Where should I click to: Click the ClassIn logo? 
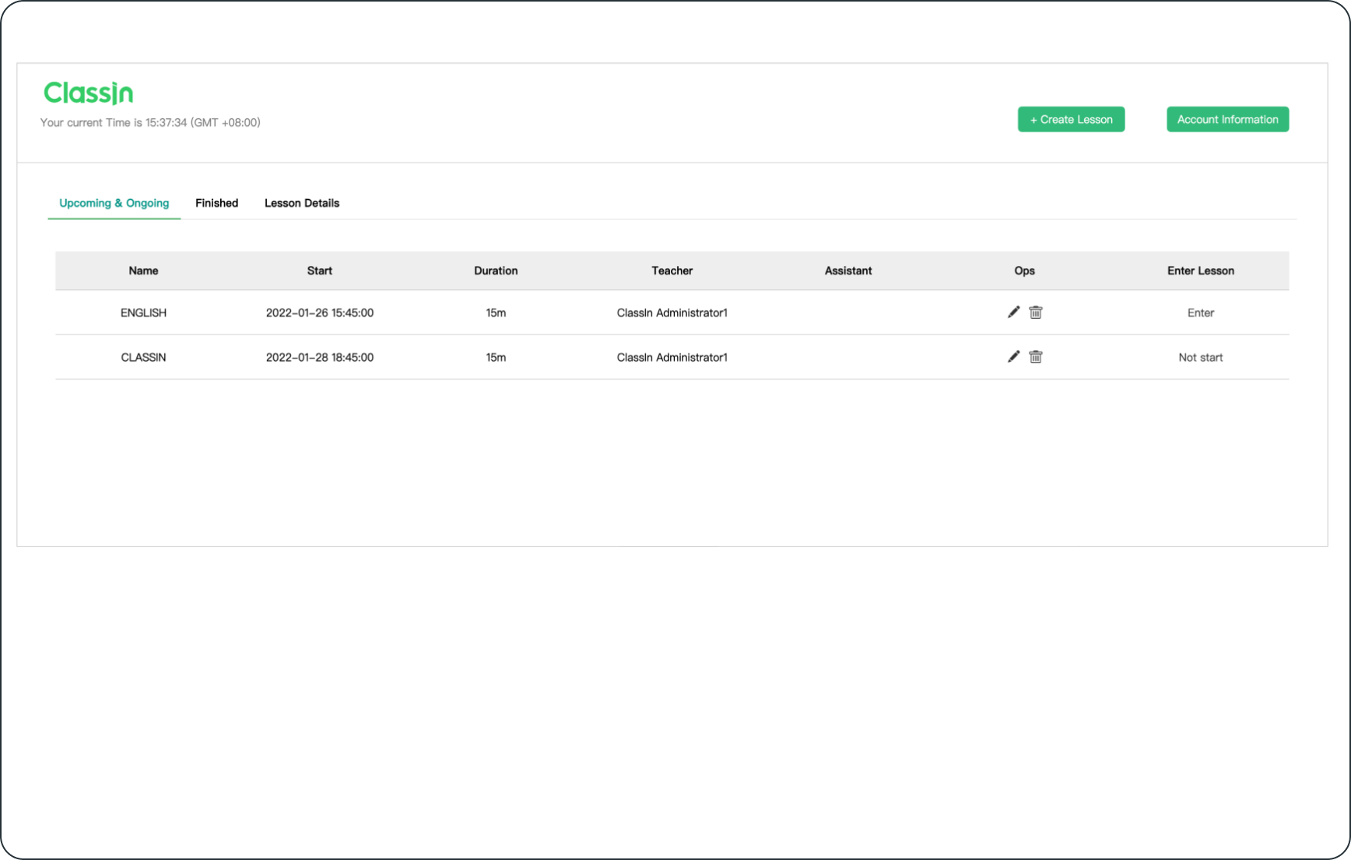(88, 93)
